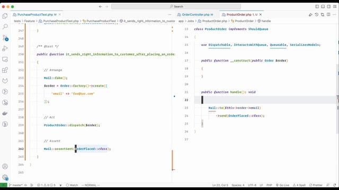Open the Accounts icon in activity bar
This screenshot has width=339, height=190.
5,166
